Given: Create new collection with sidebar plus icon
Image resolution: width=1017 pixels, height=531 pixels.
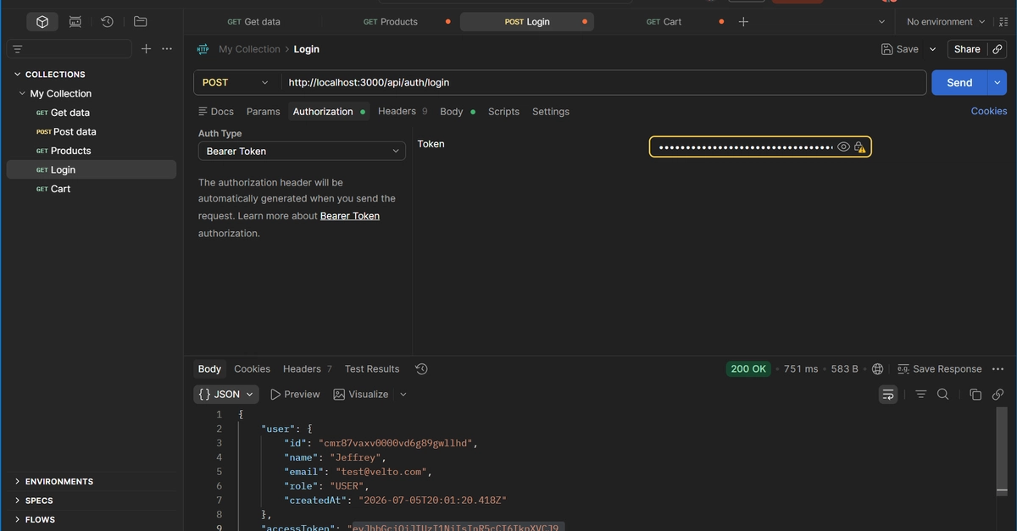Looking at the screenshot, I should point(146,49).
